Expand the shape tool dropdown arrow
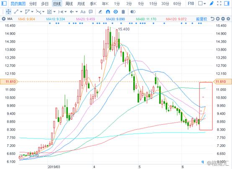 point(32,12)
